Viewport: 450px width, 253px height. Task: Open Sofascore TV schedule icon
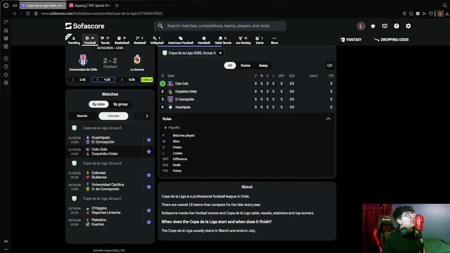click(x=385, y=26)
